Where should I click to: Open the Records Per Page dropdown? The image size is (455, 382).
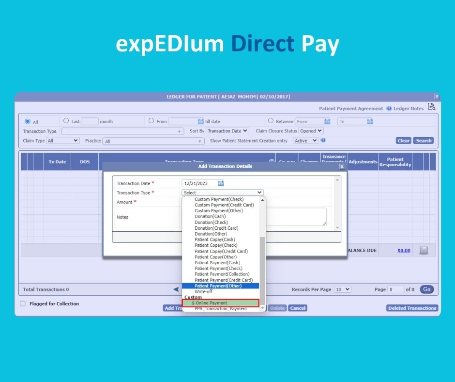(342, 289)
